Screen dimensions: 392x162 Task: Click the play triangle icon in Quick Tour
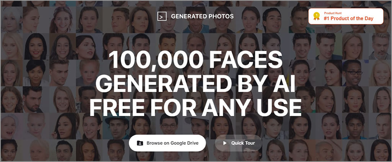pos(224,143)
